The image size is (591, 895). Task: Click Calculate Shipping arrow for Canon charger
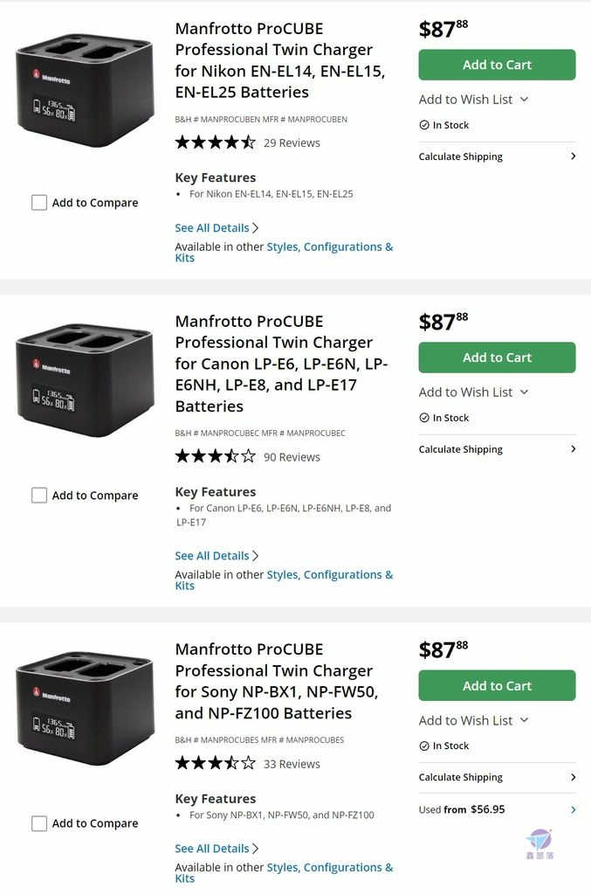[574, 449]
